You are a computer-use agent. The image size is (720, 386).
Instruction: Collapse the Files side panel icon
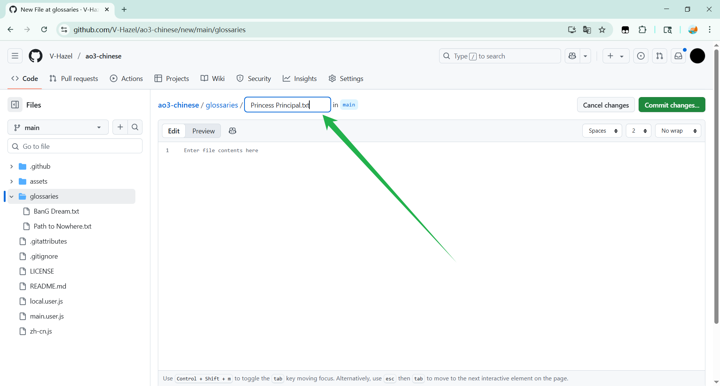point(15,105)
